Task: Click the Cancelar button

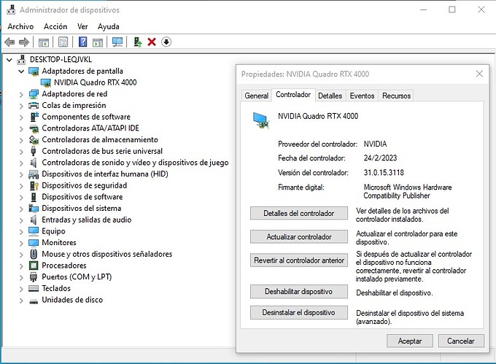Action: coord(461,341)
